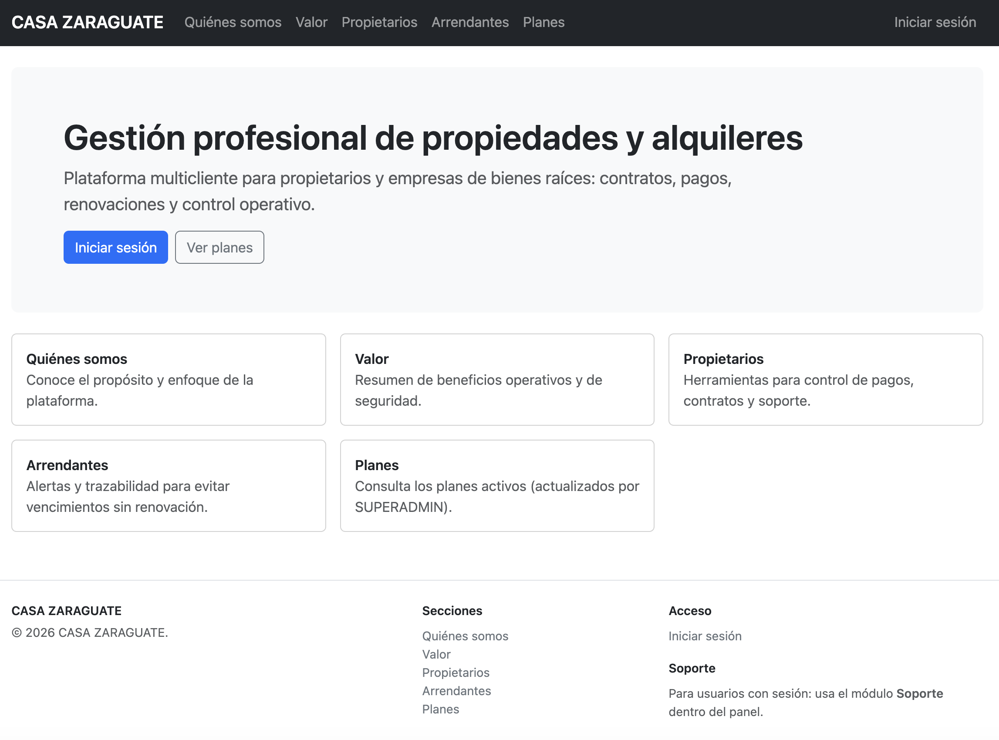Click Arrendantes in the footer section
This screenshot has height=740, width=999.
(x=456, y=691)
